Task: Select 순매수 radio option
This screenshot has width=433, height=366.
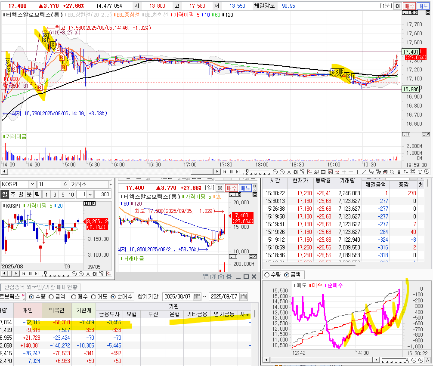Action: click(113, 297)
